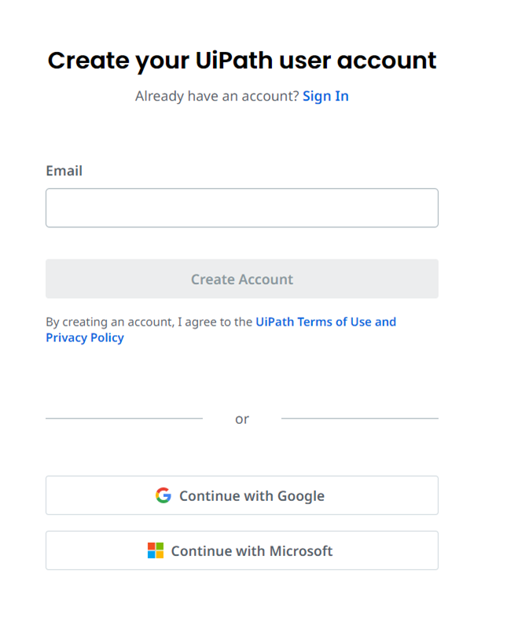
Task: Click the Google logo icon
Action: tap(163, 495)
